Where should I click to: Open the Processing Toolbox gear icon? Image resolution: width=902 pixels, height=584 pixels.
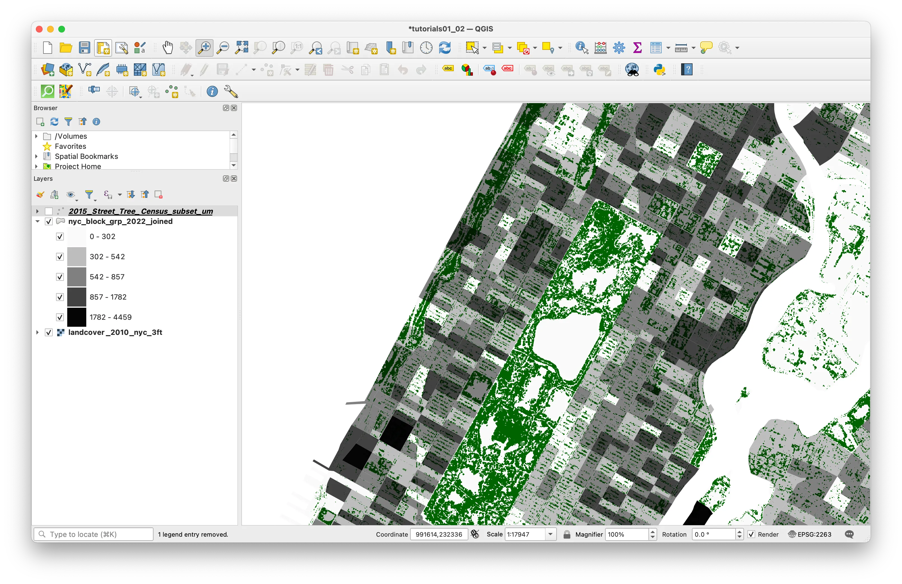click(x=619, y=48)
